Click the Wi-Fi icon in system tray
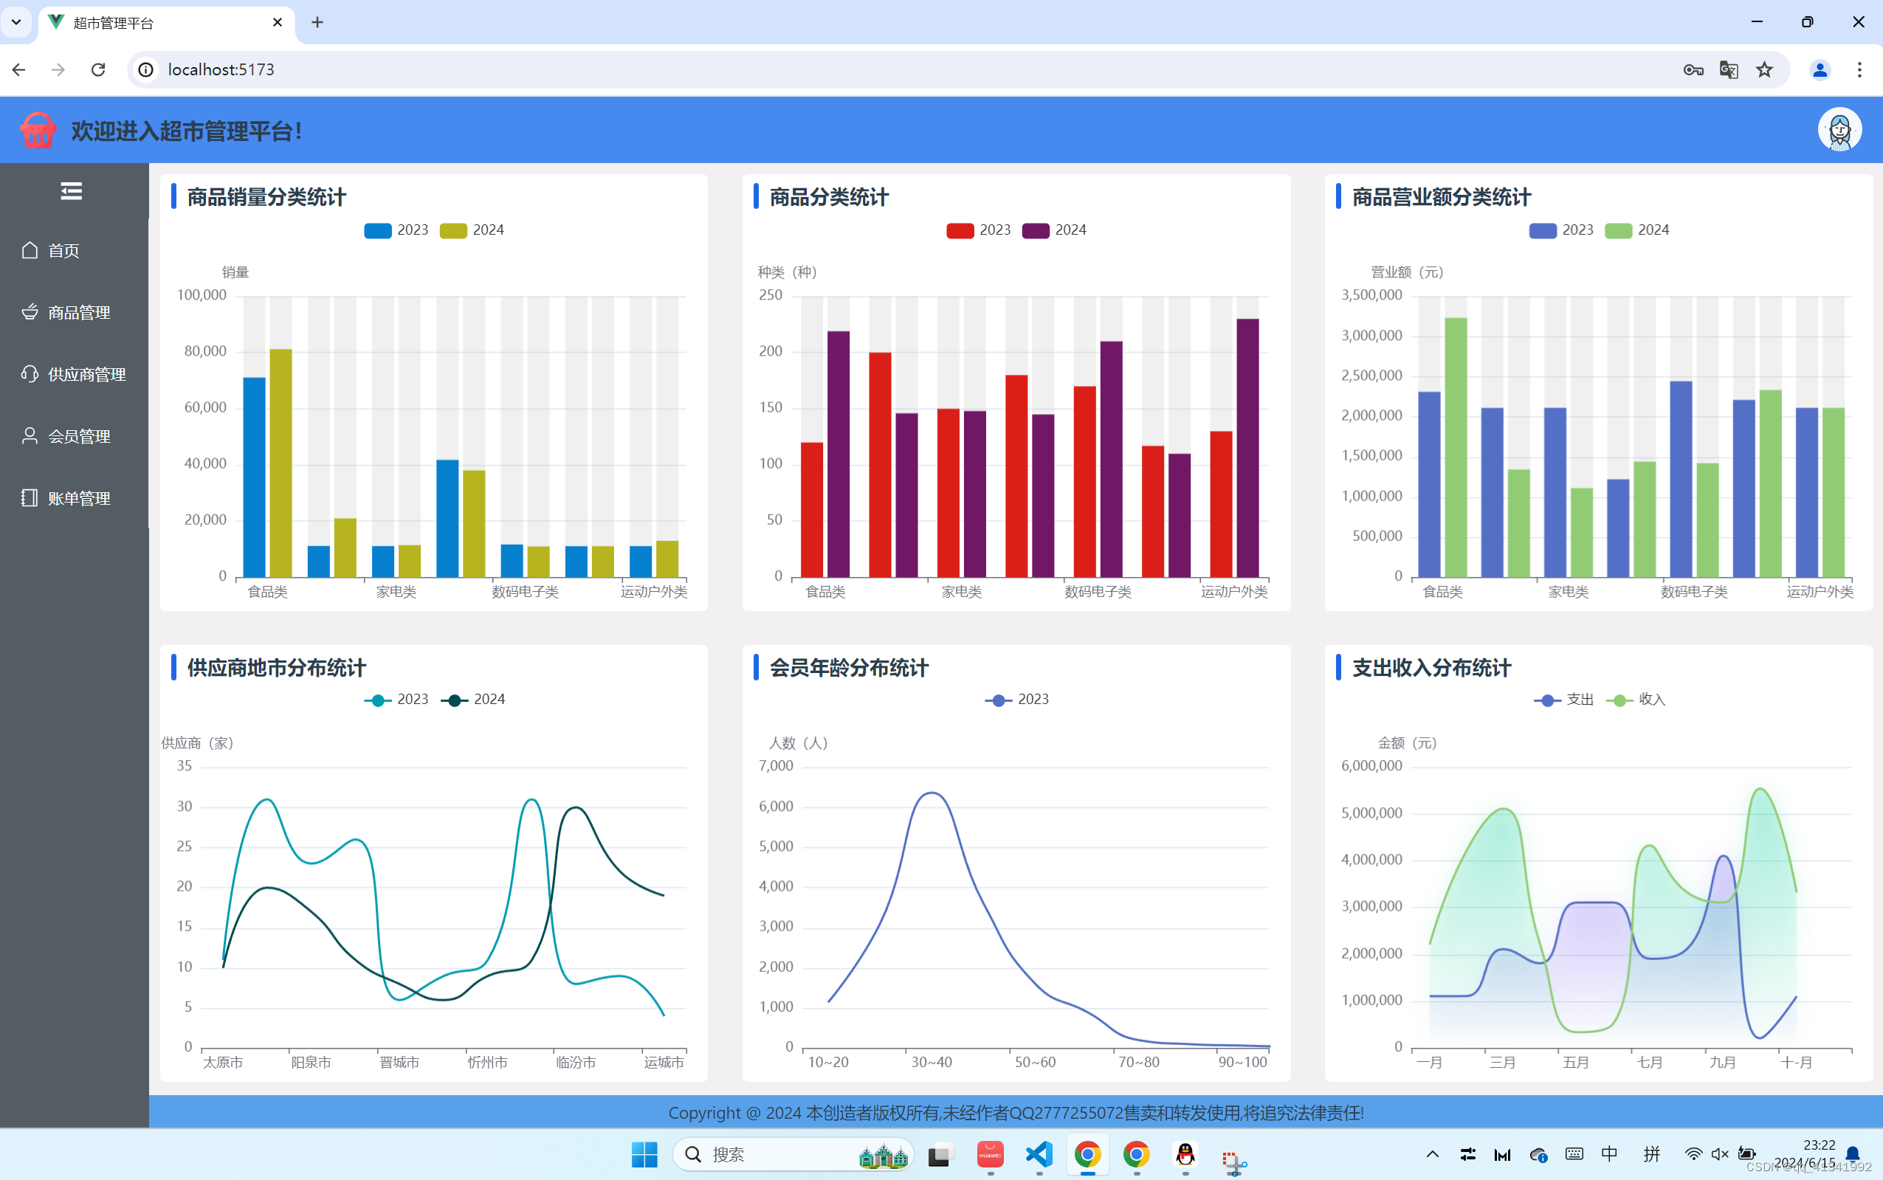Viewport: 1883px width, 1180px height. [1693, 1154]
